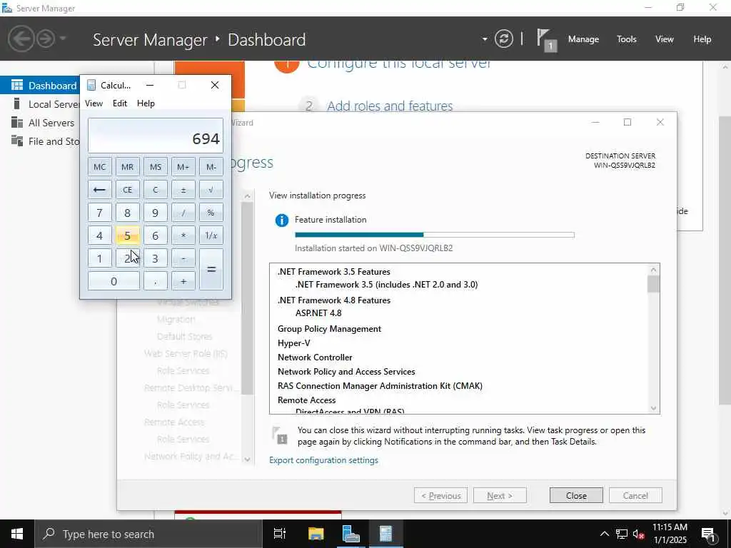
Task: Open the Tools menu
Action: tap(627, 39)
